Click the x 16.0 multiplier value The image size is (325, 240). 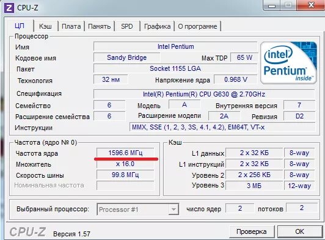pyautogui.click(x=125, y=164)
